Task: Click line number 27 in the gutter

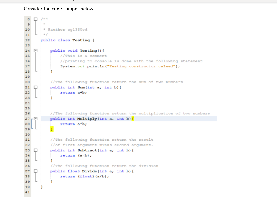Action: point(27,119)
